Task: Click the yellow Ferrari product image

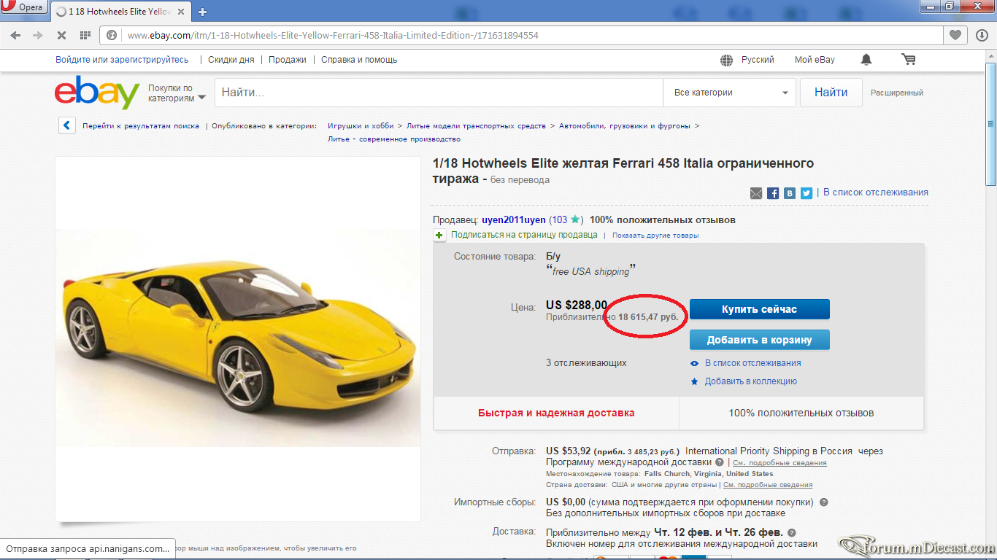Action: (238, 338)
